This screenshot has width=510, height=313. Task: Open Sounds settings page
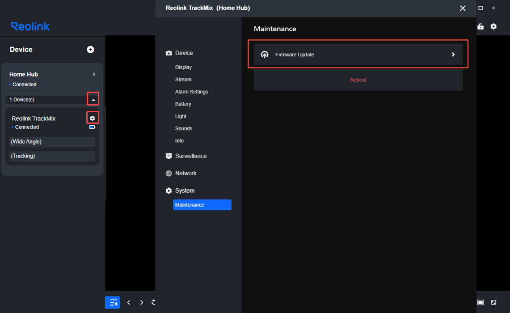coord(183,128)
